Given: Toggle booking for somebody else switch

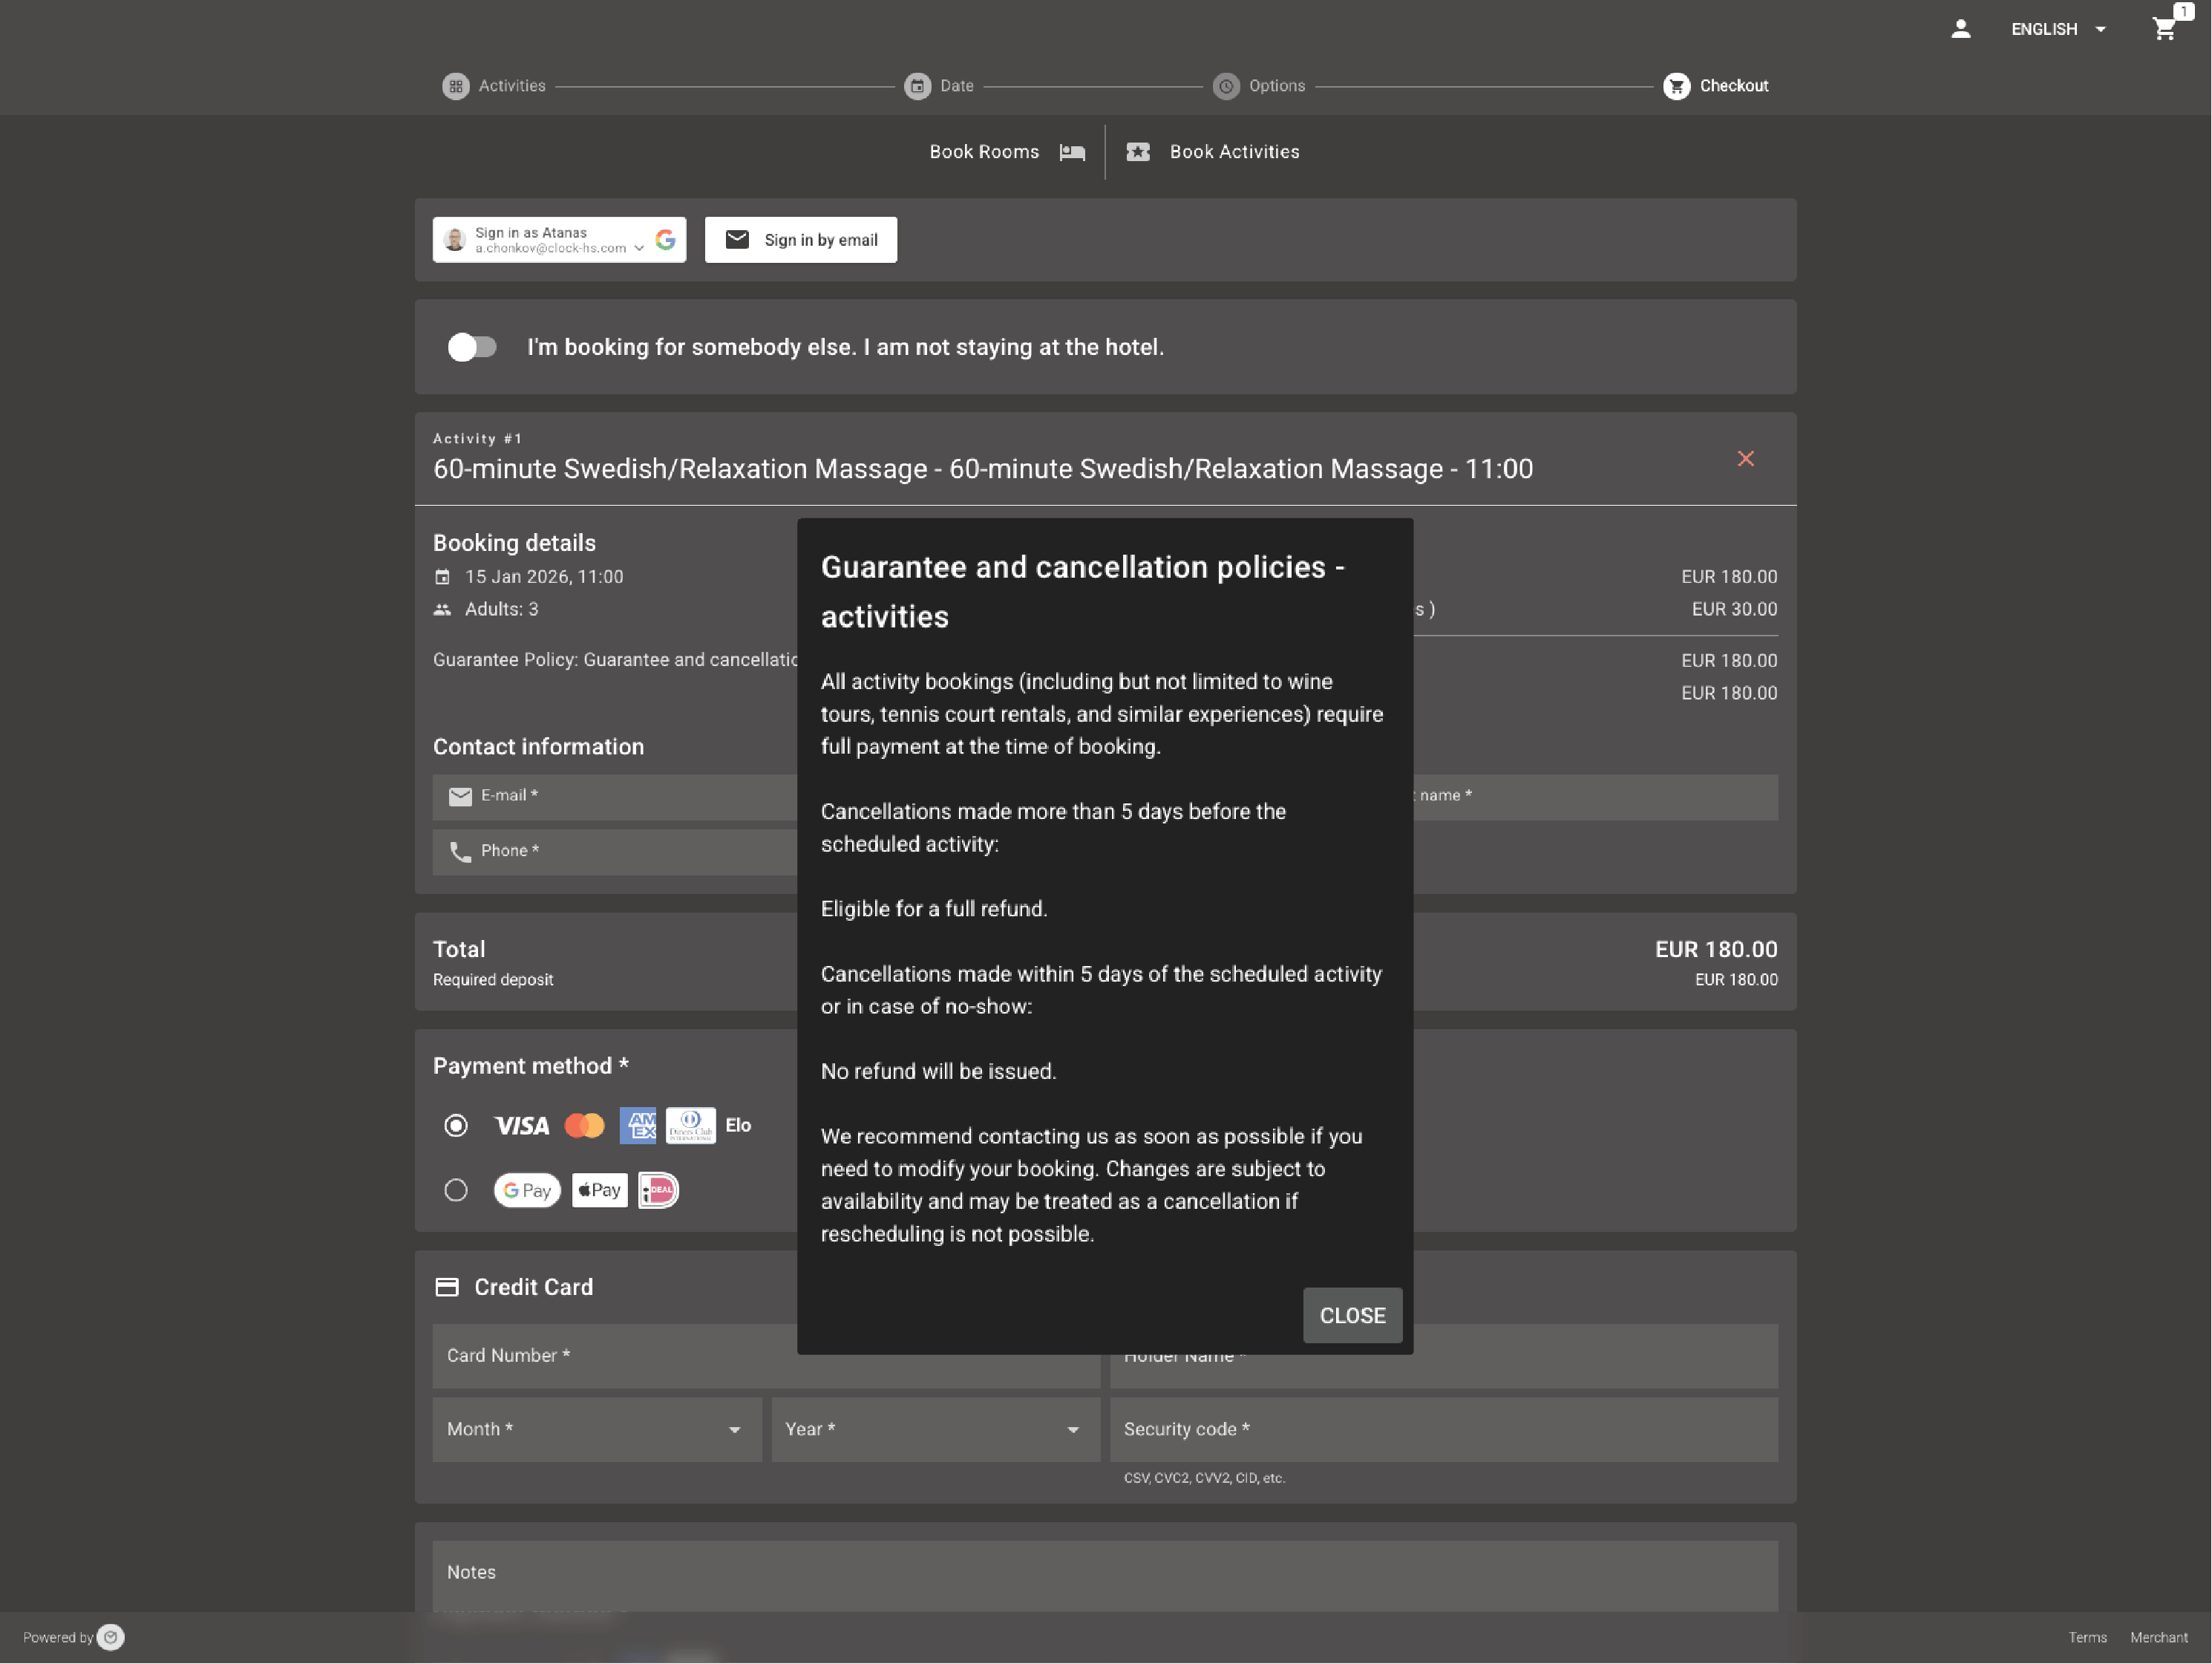Looking at the screenshot, I should click(x=472, y=348).
